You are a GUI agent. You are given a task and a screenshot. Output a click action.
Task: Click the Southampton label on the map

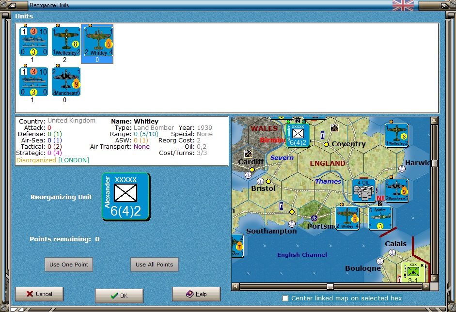pyautogui.click(x=271, y=231)
